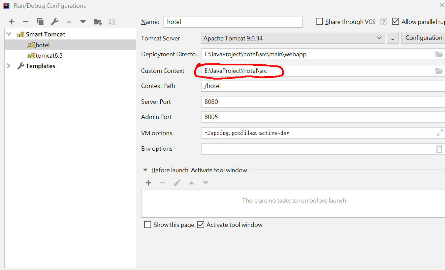The height and width of the screenshot is (270, 445).
Task: Collapse the Before launch section
Action: (x=145, y=170)
